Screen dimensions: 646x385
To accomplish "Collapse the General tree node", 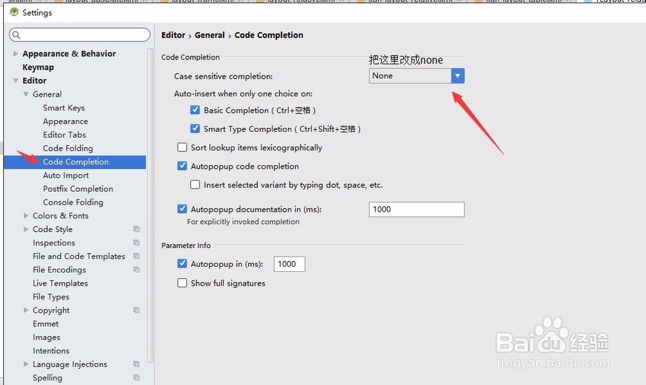I will click(x=26, y=94).
